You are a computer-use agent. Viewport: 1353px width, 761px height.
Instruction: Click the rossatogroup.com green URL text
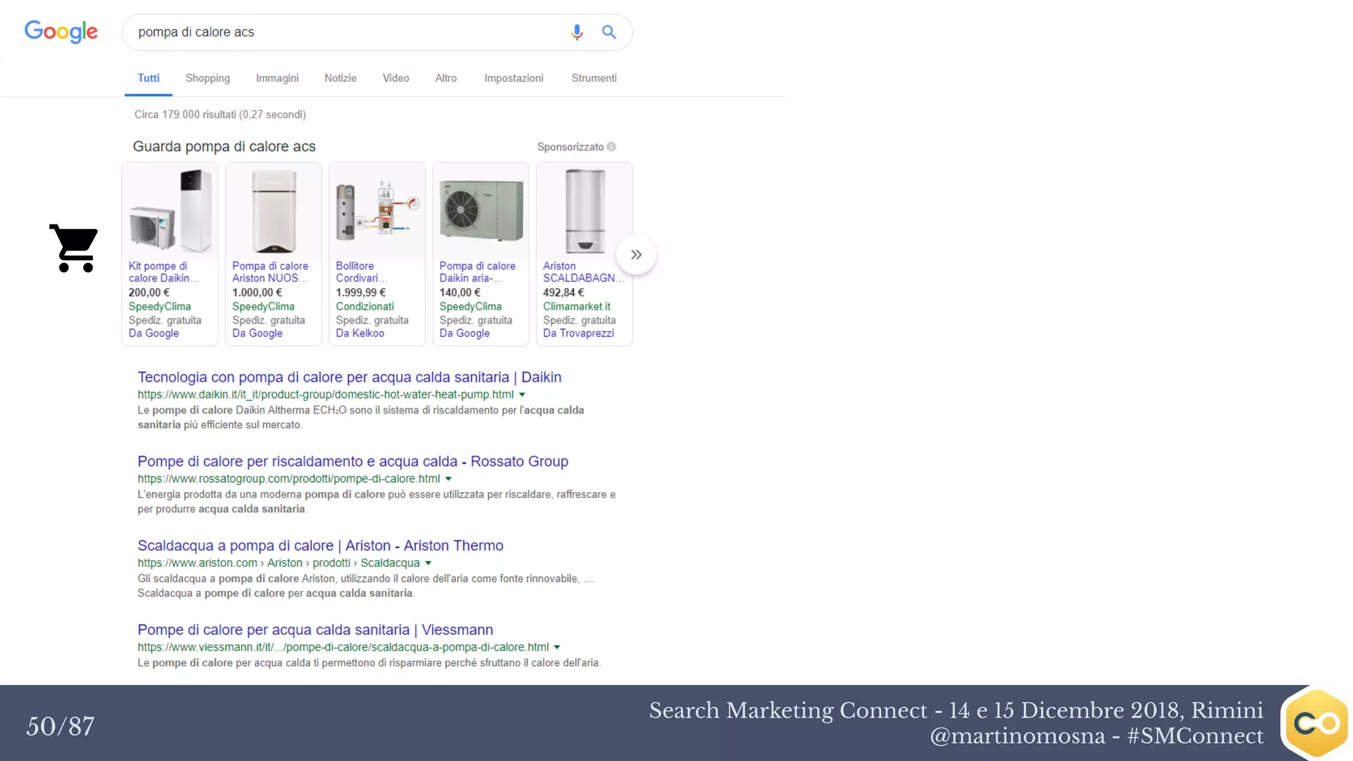289,479
